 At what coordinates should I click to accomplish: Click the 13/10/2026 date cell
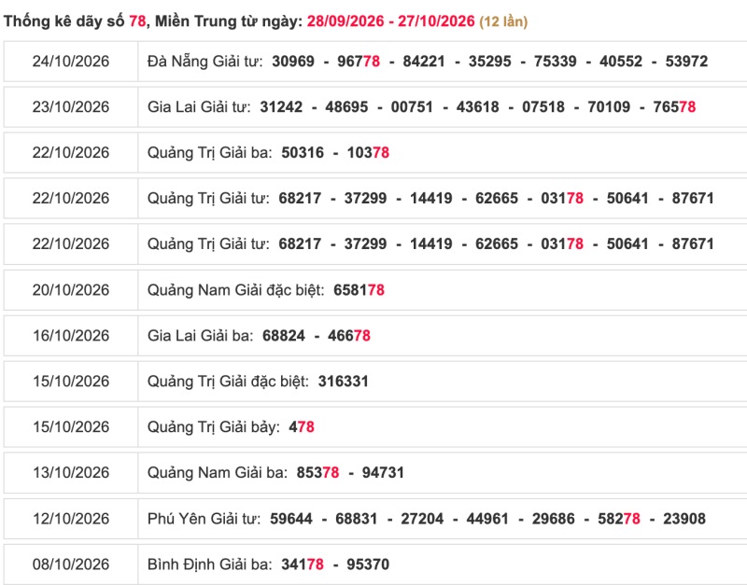pyautogui.click(x=71, y=473)
